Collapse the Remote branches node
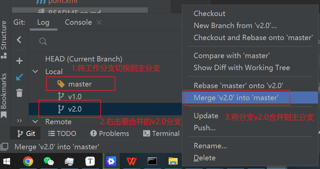Screen dimensions: 320x169 tap(35, 122)
